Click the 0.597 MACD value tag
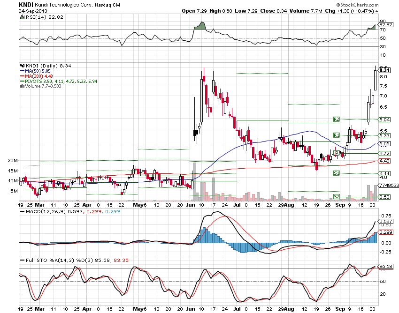This screenshot has width=399, height=313. pyautogui.click(x=386, y=222)
